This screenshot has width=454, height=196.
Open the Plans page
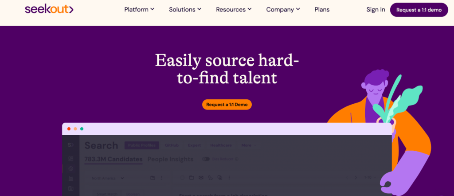(322, 9)
